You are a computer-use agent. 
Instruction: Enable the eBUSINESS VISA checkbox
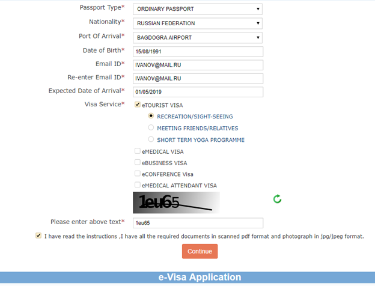(138, 162)
